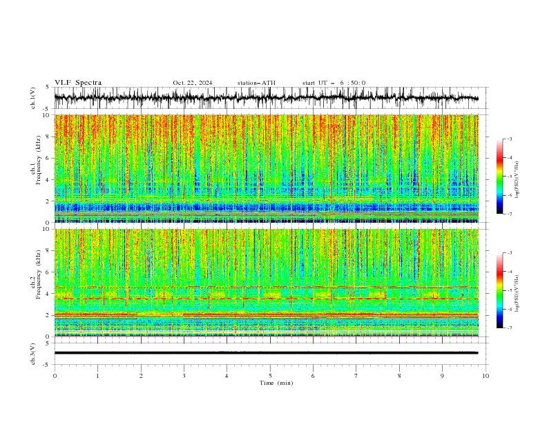Click the colorbar beside the ch.1 spectrogram
547x422 pixels.
499,177
